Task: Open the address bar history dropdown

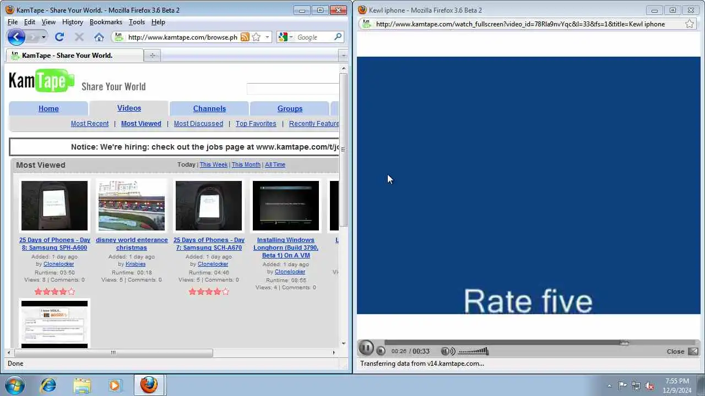Action: tap(267, 37)
